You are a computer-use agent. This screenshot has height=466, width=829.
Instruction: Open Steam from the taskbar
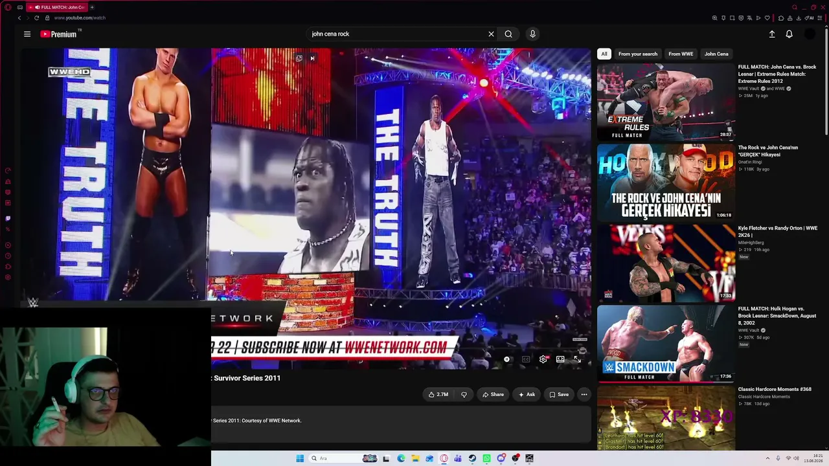[472, 458]
